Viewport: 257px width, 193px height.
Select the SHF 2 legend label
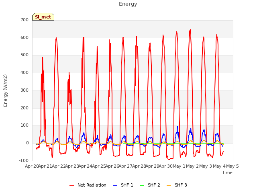[x=154, y=185]
